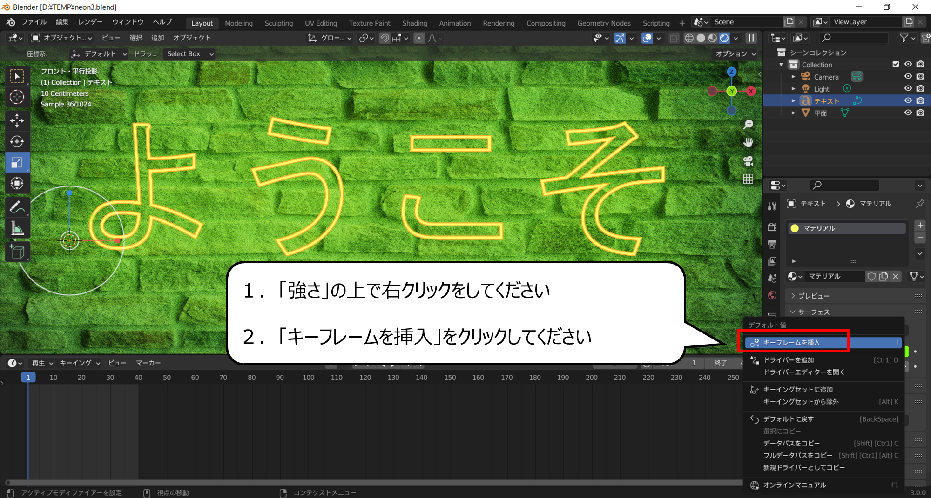This screenshot has width=931, height=498.
Task: Expand the 平面 item in outliner
Action: tap(794, 113)
